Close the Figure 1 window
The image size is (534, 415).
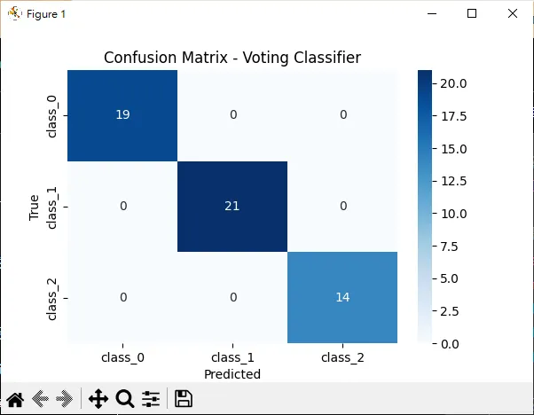[513, 13]
